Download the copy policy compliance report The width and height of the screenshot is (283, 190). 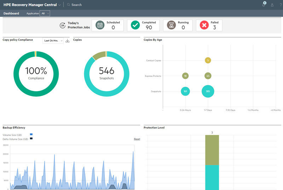(67, 41)
